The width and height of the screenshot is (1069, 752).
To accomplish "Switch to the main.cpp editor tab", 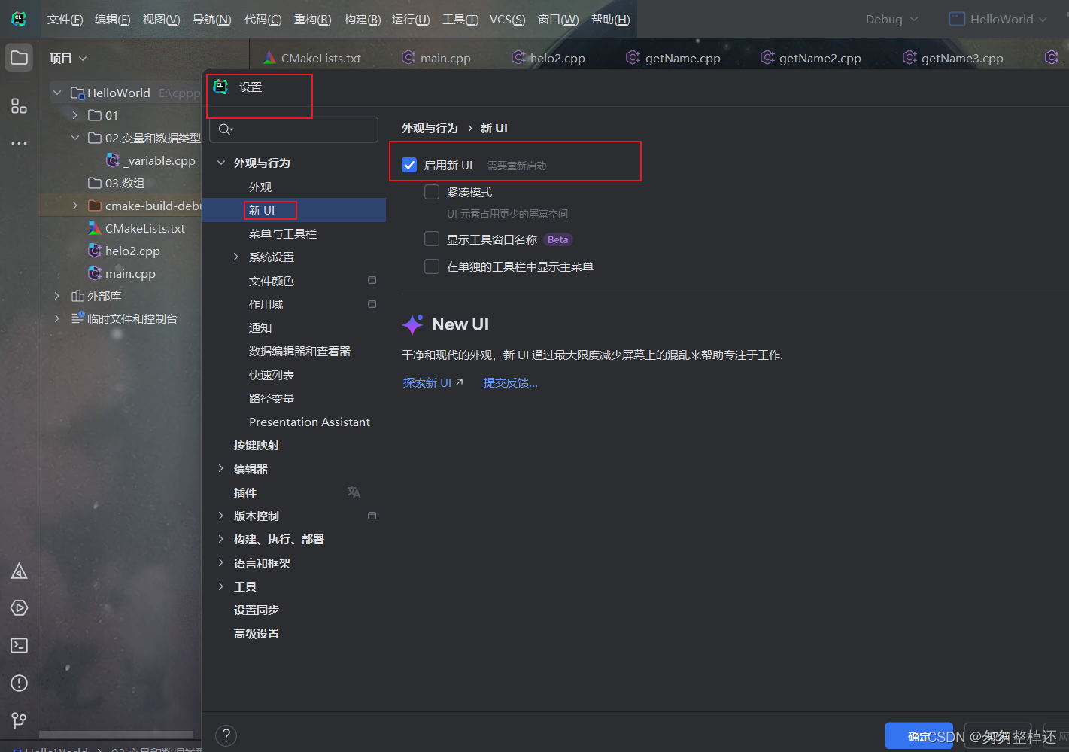I will point(436,58).
